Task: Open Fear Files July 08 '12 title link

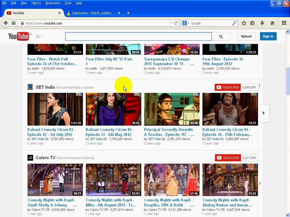Action: tap(110, 61)
